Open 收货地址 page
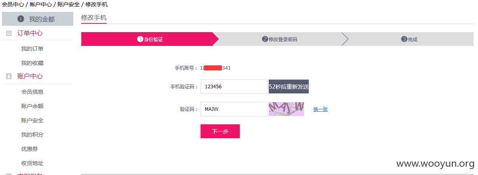 tap(32, 163)
